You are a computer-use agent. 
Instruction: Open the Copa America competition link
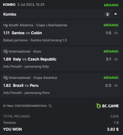click(45, 78)
